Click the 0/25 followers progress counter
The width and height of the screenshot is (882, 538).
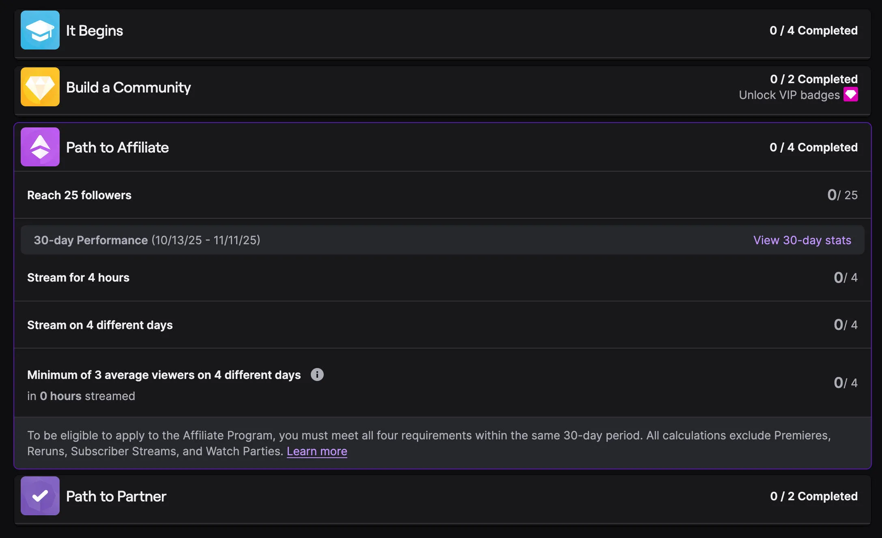[x=842, y=195]
